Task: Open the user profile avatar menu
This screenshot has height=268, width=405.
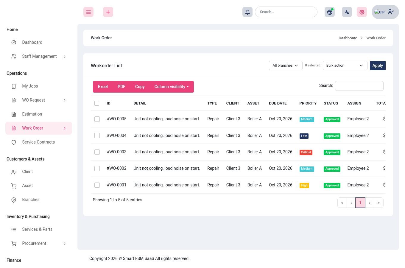Action: point(385,12)
